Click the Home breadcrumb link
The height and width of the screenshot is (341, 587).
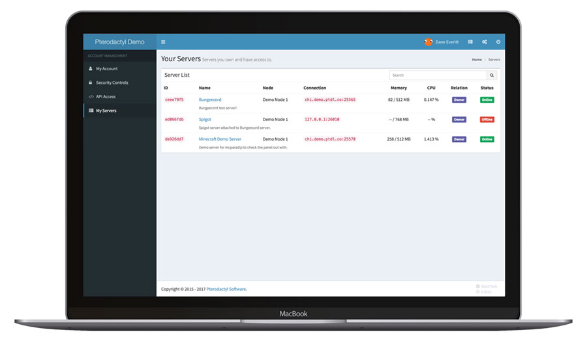tap(477, 60)
